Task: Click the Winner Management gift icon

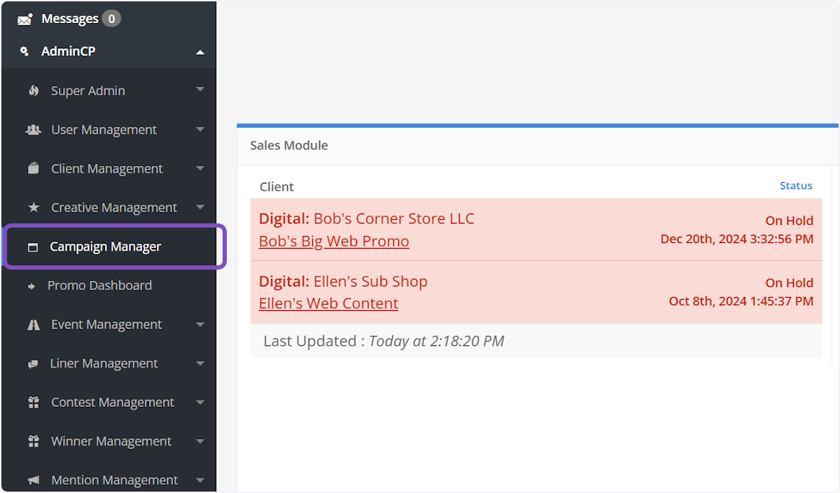Action: (33, 442)
